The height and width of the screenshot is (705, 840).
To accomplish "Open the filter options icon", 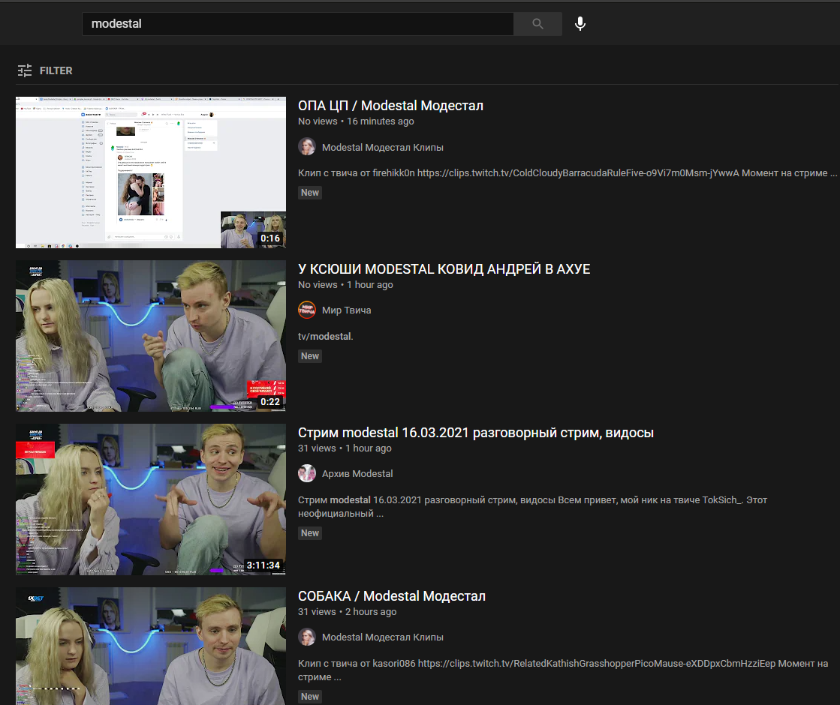I will (25, 70).
